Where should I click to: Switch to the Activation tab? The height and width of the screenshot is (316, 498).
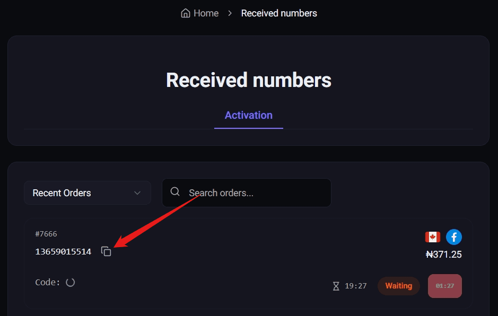[248, 115]
